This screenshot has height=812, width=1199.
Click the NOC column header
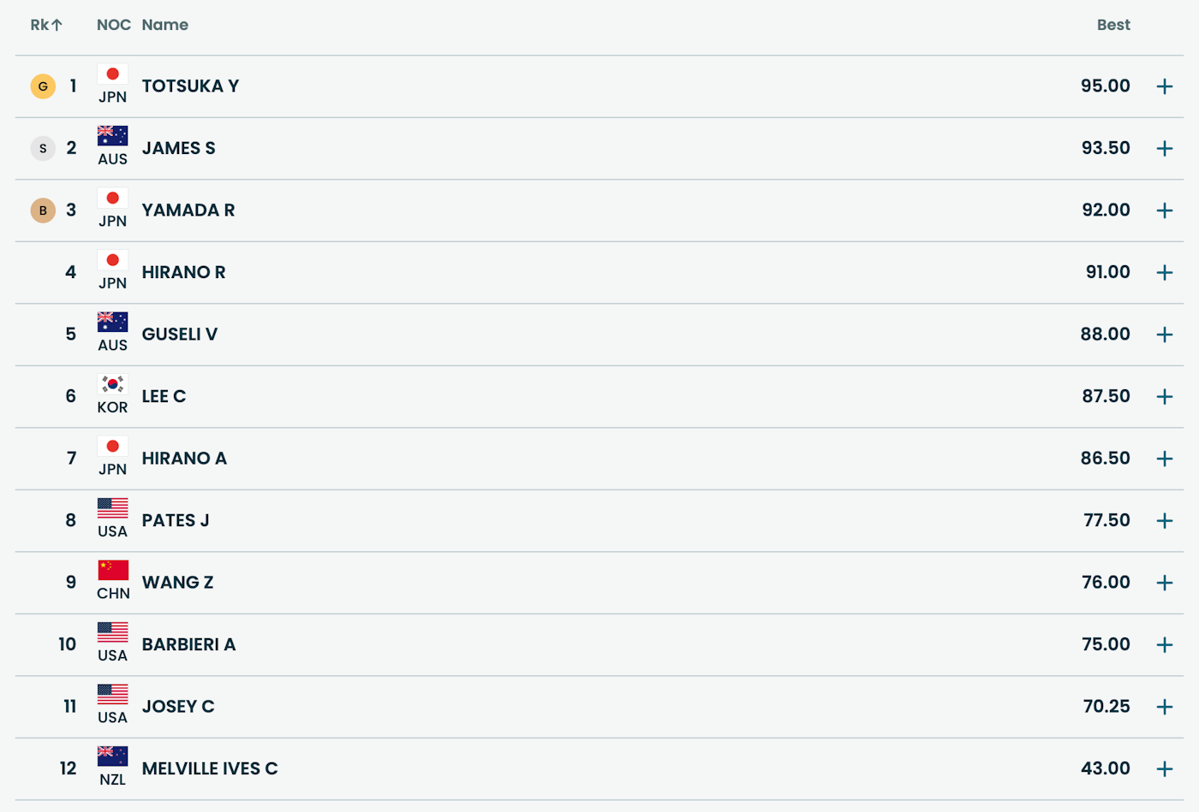pos(113,25)
